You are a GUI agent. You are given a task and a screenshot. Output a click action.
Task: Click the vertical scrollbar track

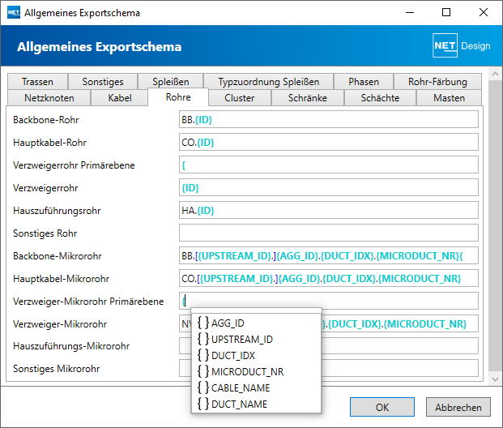(x=495, y=225)
